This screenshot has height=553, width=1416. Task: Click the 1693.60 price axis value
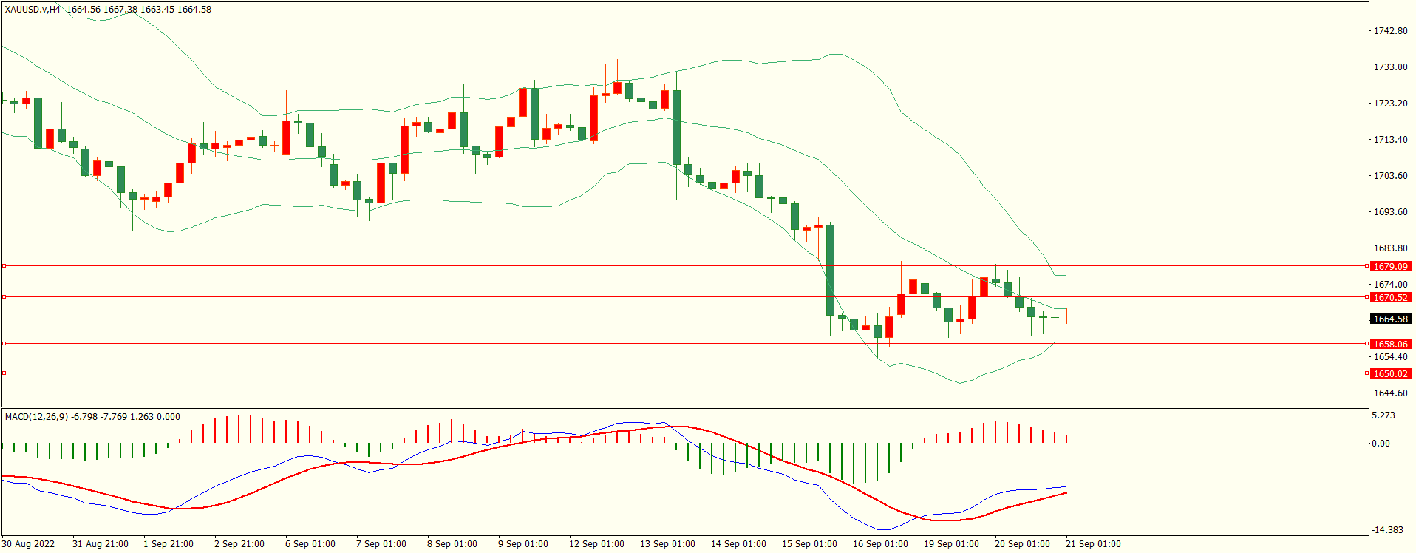point(1390,212)
